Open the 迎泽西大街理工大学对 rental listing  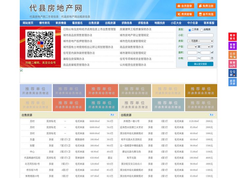pos(131,127)
